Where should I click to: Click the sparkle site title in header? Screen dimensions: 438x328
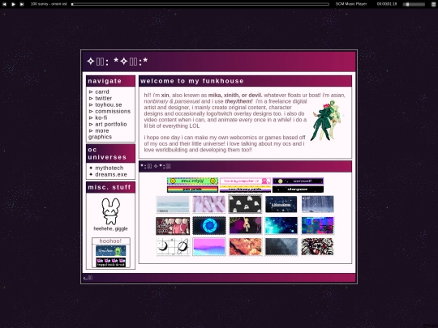118,62
